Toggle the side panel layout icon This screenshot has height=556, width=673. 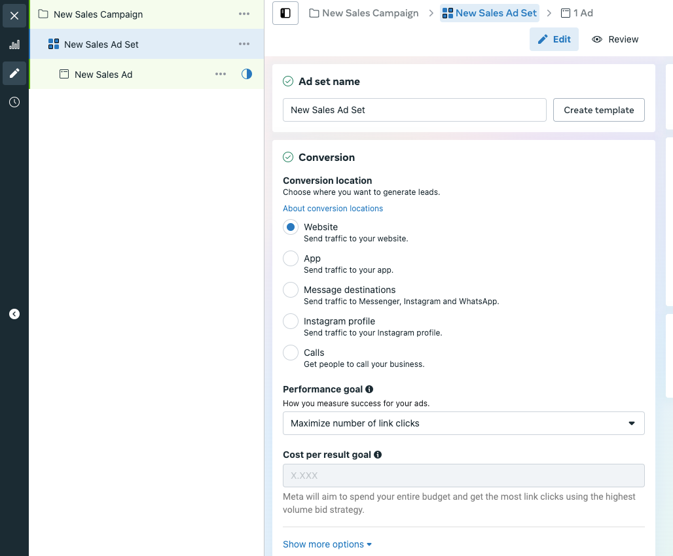[x=285, y=13]
